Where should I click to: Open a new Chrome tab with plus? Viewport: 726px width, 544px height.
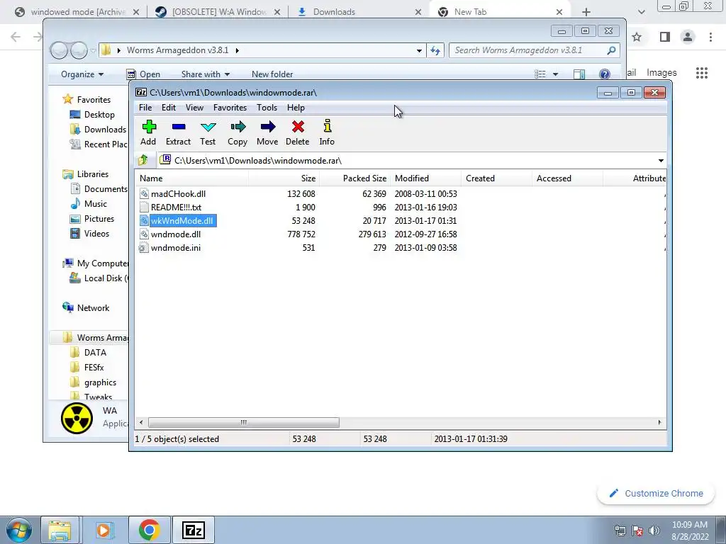(x=586, y=12)
